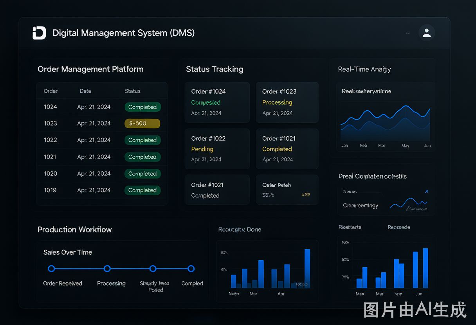Click the yellow $-000 badge for order 1023
Screen dimensions: 476x325
[x=142, y=123]
